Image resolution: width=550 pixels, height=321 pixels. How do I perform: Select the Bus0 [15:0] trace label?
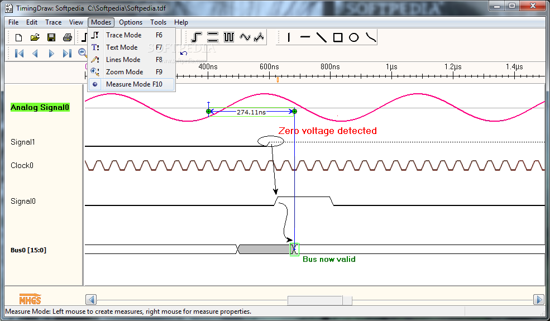[28, 250]
